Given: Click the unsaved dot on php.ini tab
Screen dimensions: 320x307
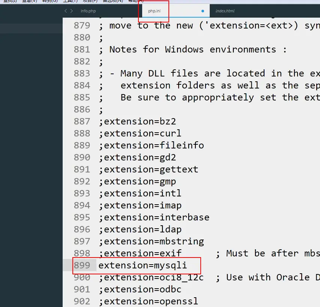Looking at the screenshot, I should pos(203,11).
